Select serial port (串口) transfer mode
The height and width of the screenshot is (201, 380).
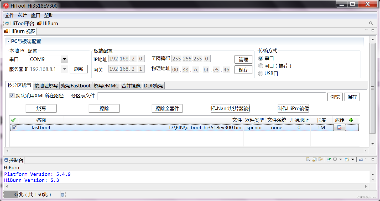pyautogui.click(x=261, y=58)
